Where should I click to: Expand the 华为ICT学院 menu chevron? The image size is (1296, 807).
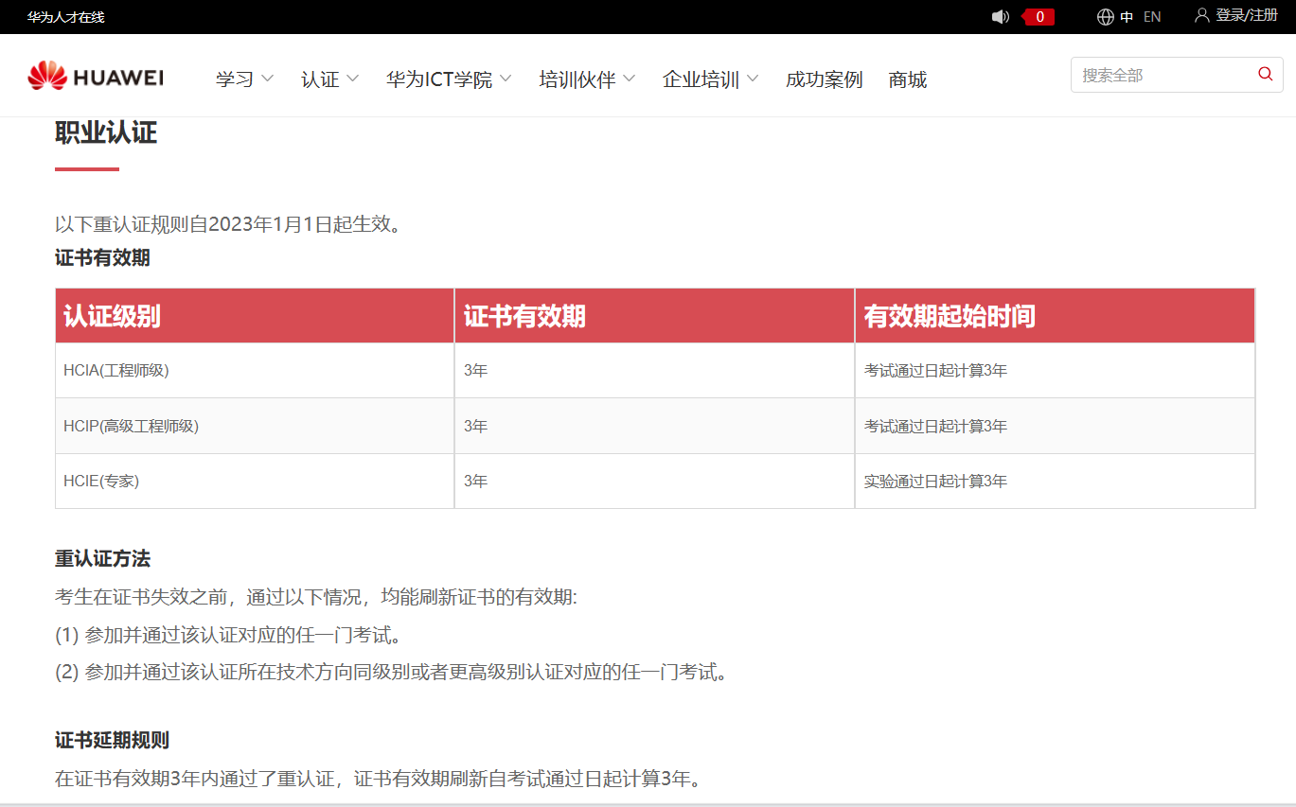[x=506, y=79]
